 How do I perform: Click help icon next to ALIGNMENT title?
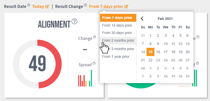(x=75, y=21)
